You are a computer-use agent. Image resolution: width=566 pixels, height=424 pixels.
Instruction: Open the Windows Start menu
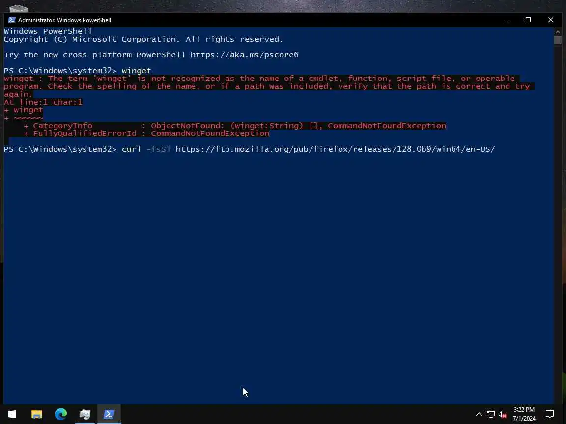coord(12,414)
